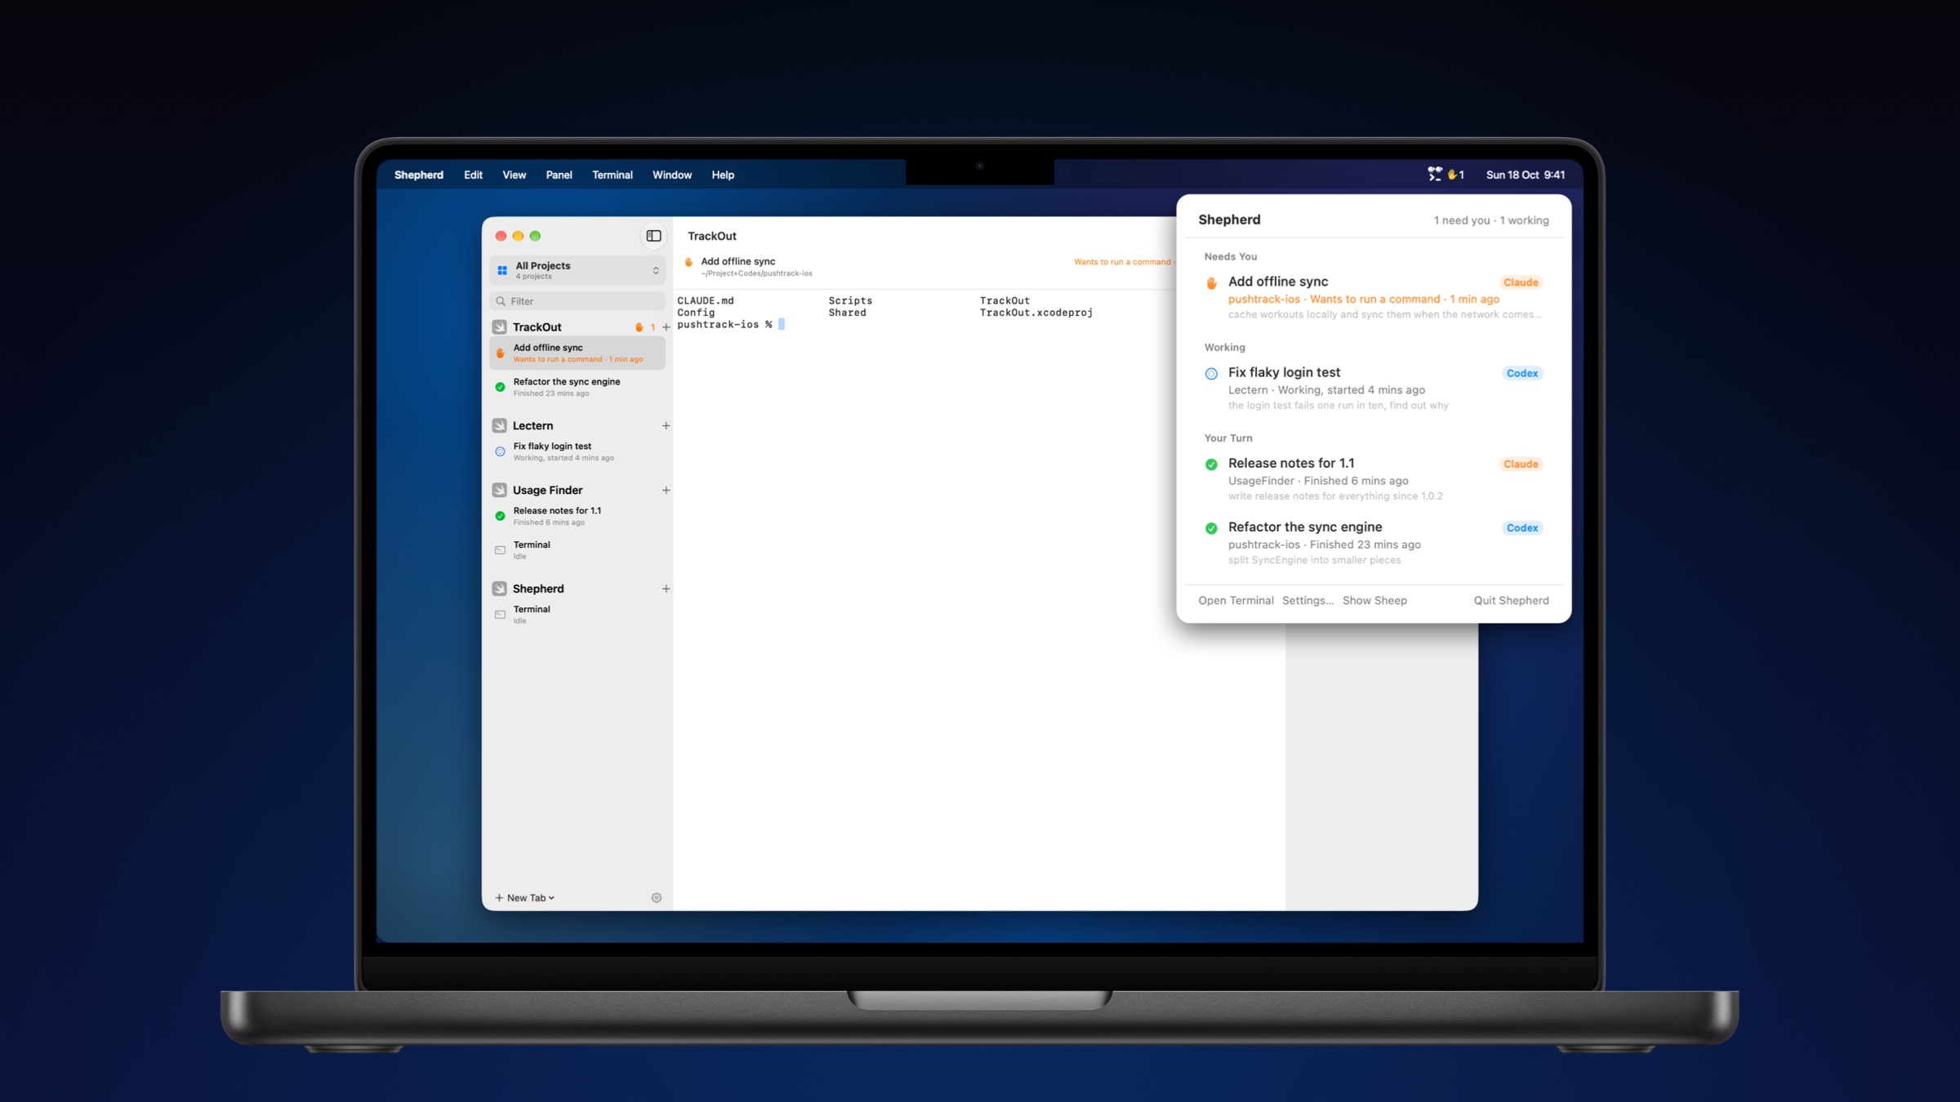Image resolution: width=1960 pixels, height=1102 pixels.
Task: Add a new tab to Lectern project
Action: (x=666, y=425)
